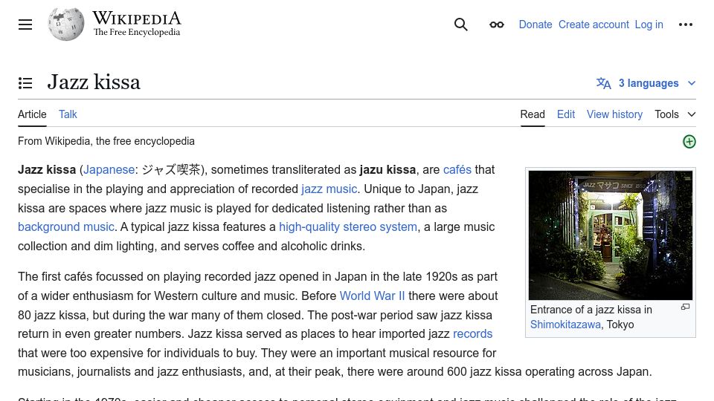
Task: Click the green good article plus icon
Action: 689,142
